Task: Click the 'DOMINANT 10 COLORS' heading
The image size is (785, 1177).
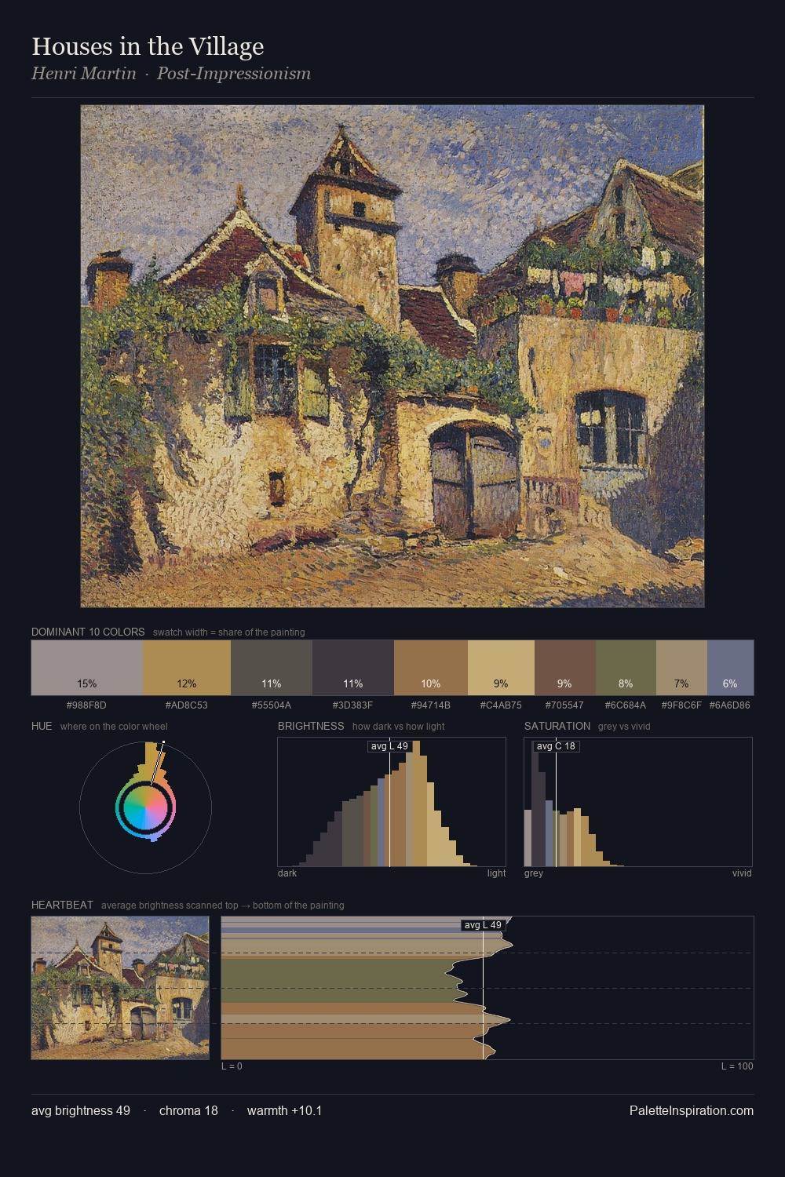Action: [88, 632]
